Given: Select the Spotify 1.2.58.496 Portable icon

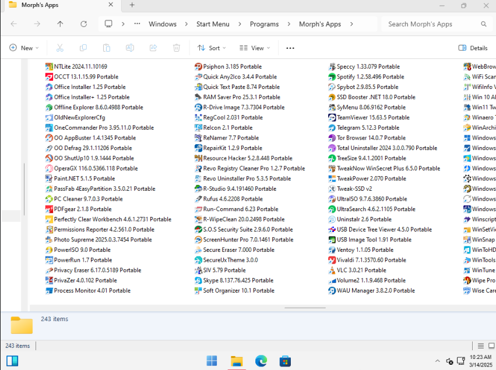Looking at the screenshot, I should tap(332, 77).
